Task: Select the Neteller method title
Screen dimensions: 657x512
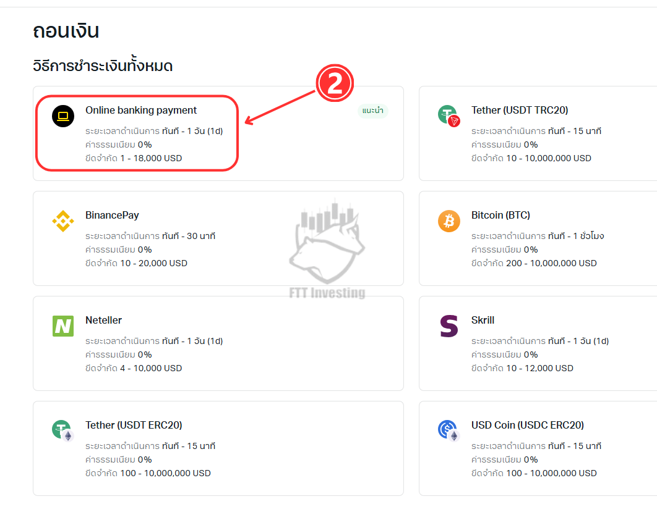Action: point(103,320)
